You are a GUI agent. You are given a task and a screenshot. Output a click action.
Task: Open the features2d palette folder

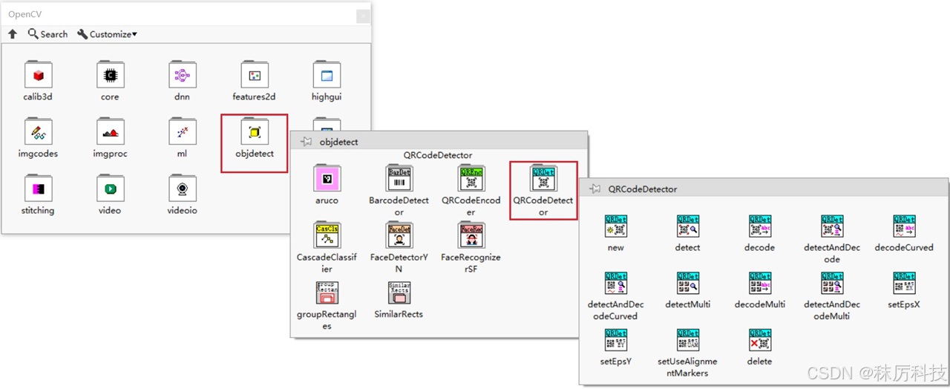click(x=255, y=75)
